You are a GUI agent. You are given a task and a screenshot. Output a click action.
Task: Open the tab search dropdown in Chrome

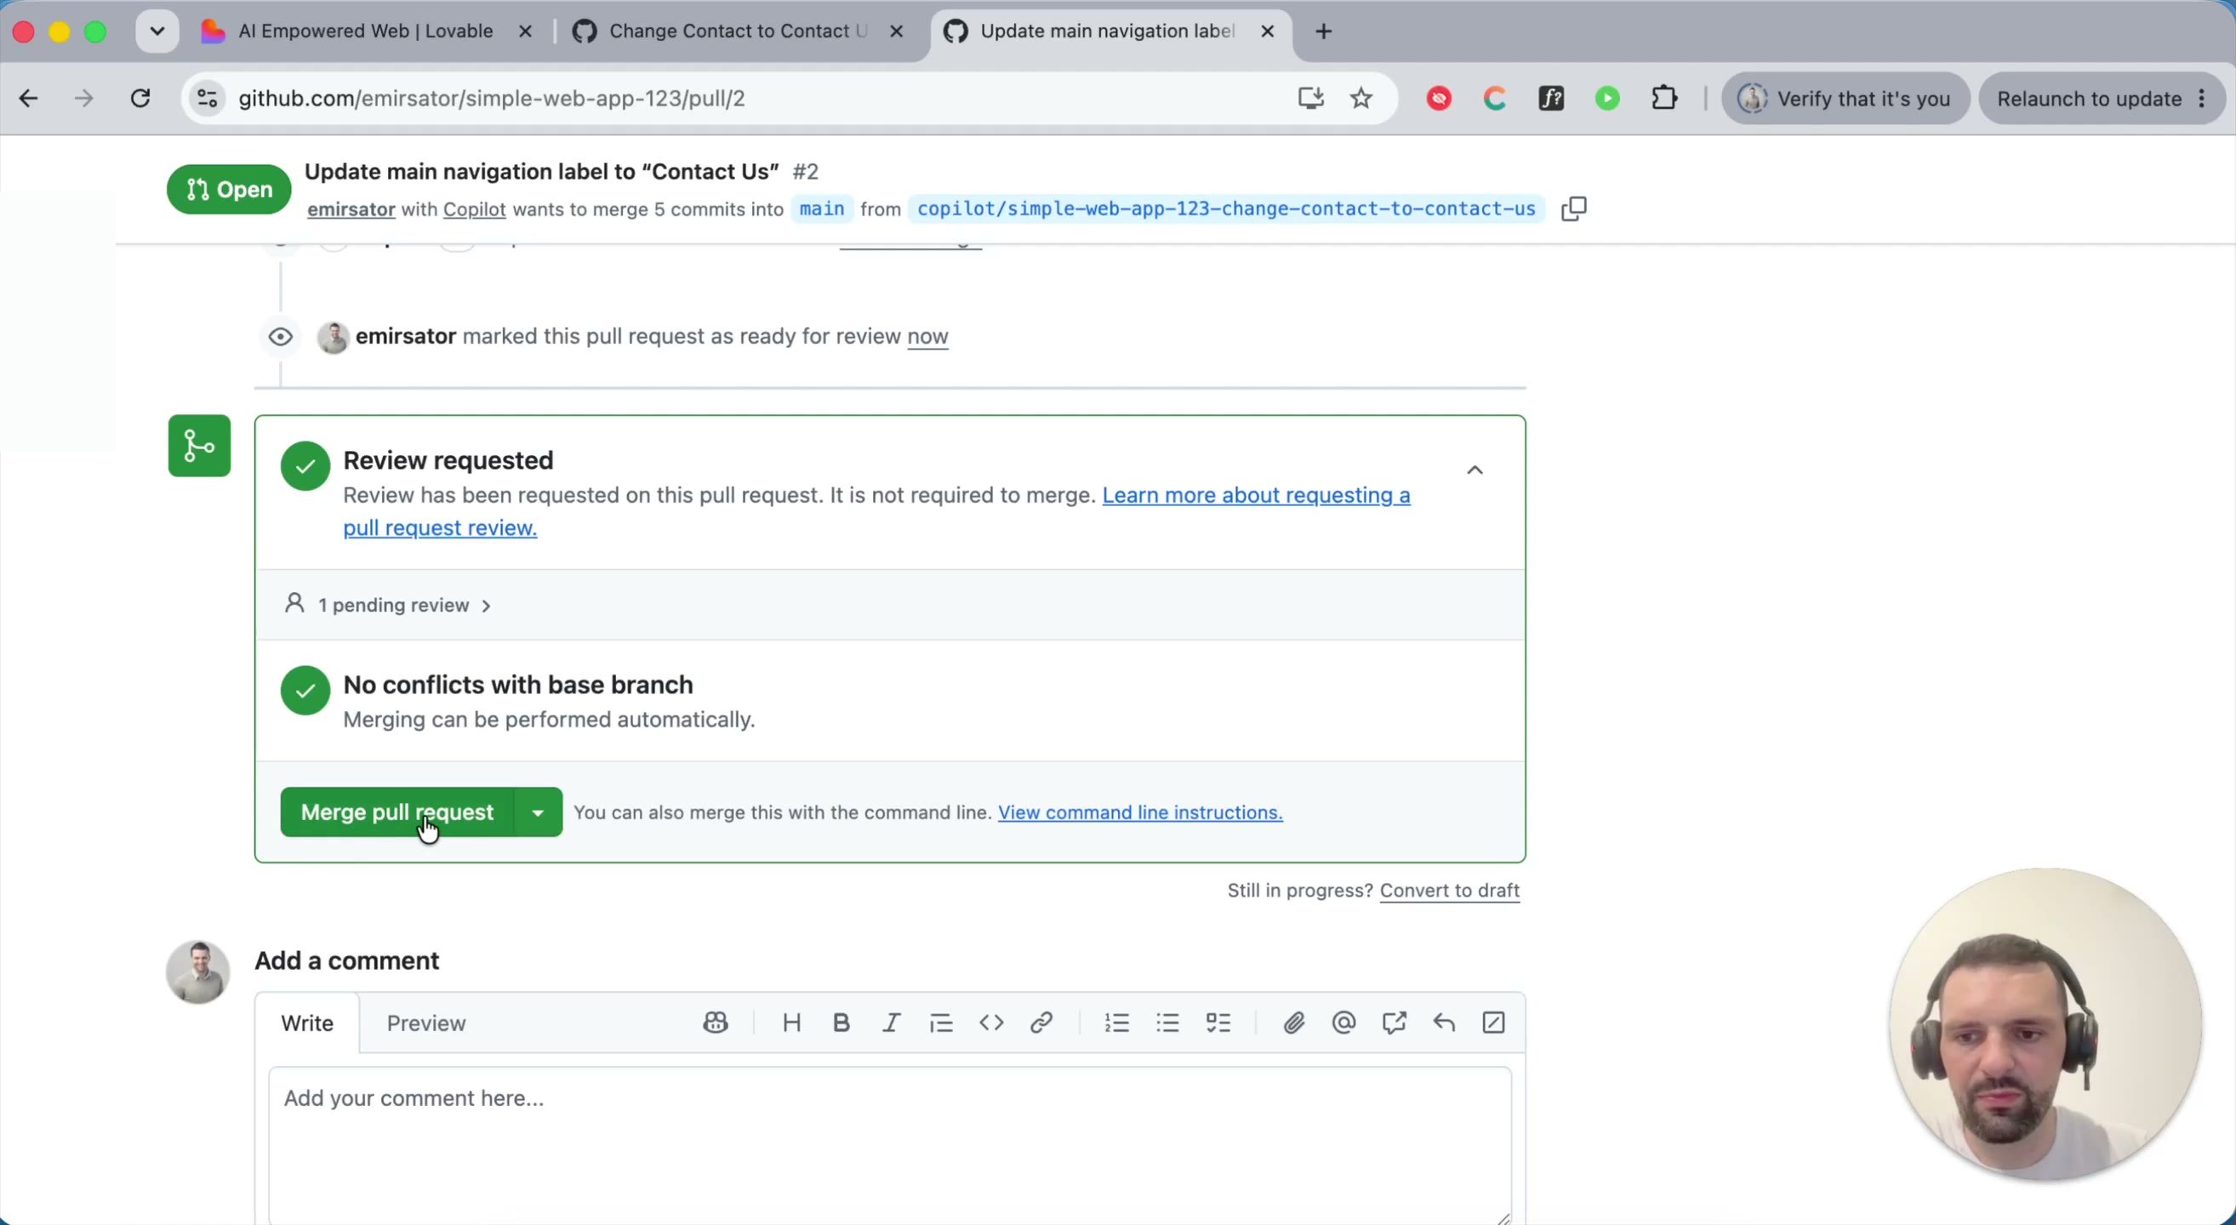pos(157,31)
